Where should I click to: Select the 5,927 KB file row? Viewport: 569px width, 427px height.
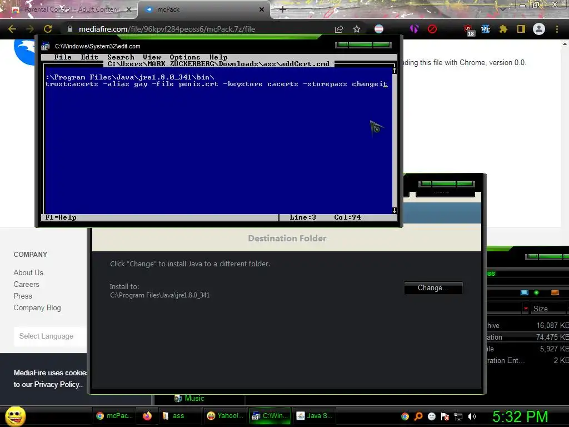point(528,349)
